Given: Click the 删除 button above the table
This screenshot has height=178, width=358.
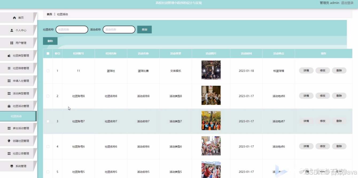Looking at the screenshot, I should click(x=50, y=41).
